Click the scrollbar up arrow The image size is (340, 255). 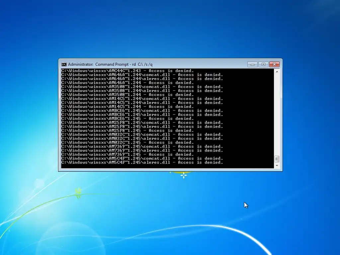pos(277,71)
